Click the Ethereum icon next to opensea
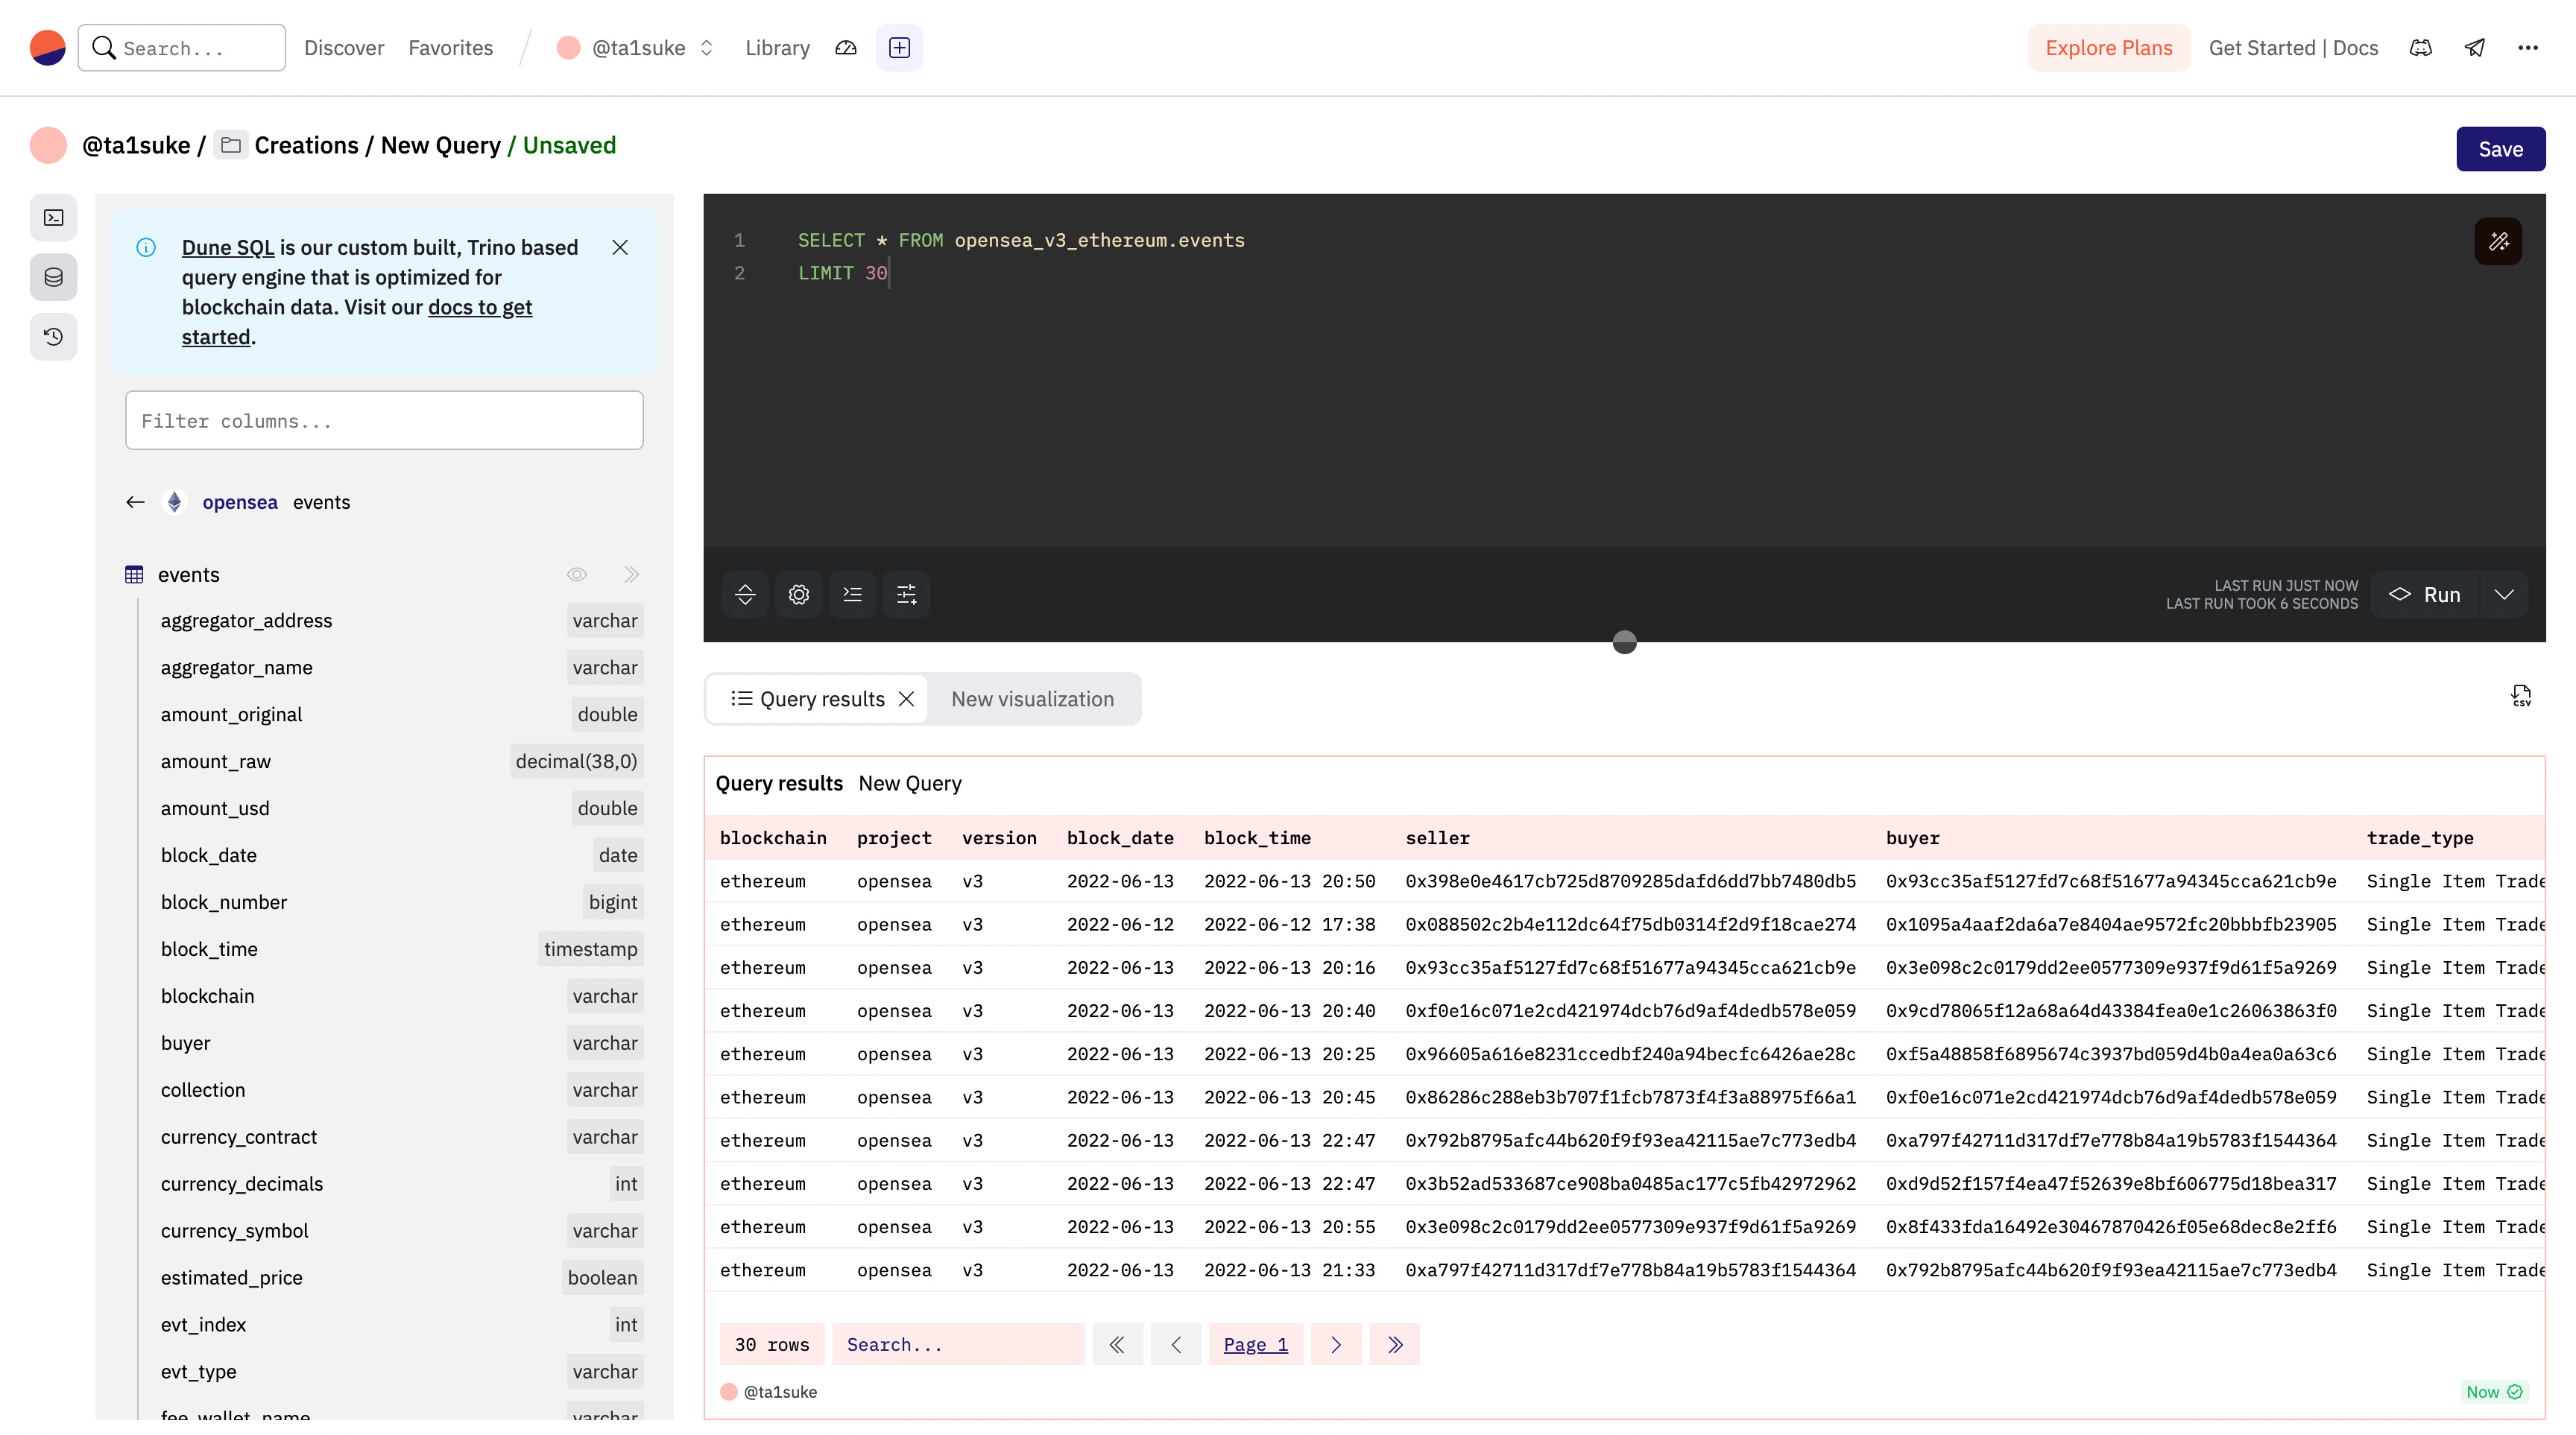Screen dimensions: 2576x1435 tap(174, 501)
